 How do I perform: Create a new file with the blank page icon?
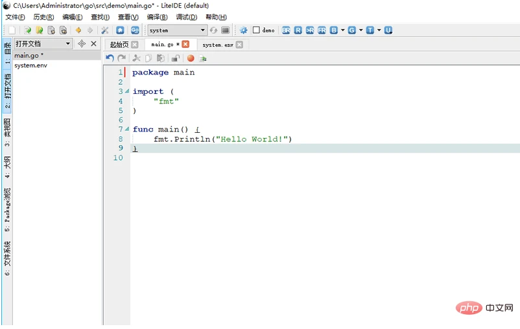[x=12, y=30]
